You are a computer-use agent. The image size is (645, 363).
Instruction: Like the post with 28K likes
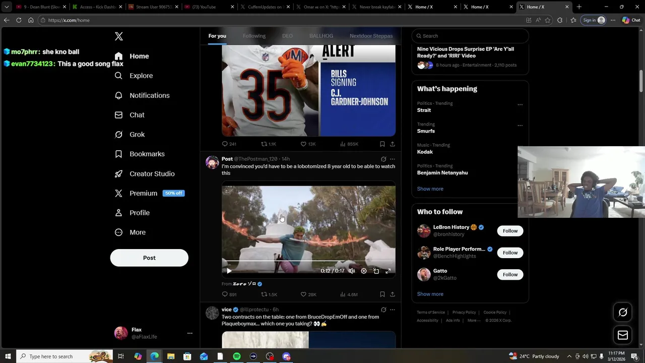pos(308,294)
